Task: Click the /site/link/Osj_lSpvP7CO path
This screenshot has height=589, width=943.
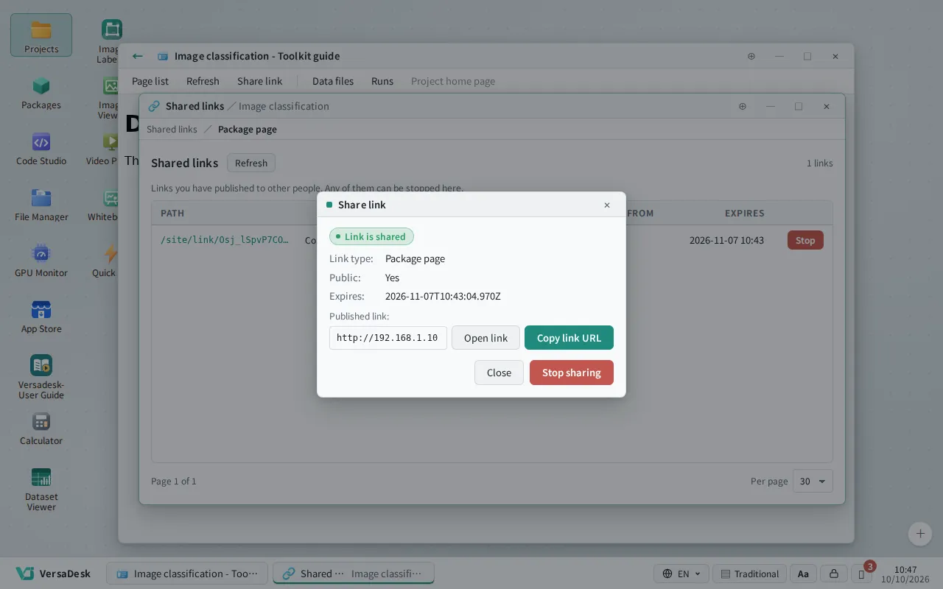Action: click(225, 240)
